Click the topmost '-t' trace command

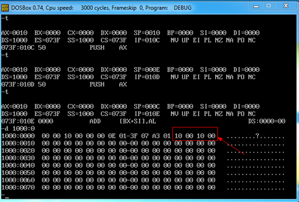tap(5, 18)
